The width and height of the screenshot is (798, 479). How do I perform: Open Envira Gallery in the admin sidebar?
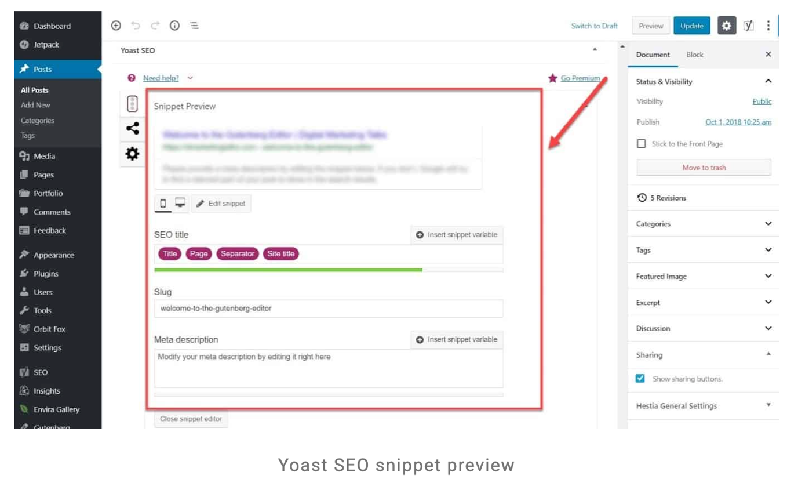[x=58, y=409]
